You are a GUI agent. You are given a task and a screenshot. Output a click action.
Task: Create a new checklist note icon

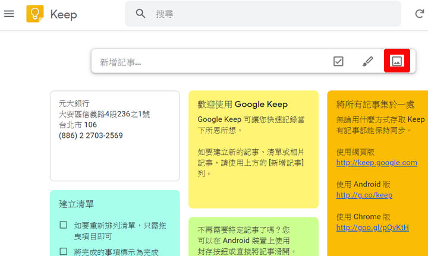[x=338, y=61]
